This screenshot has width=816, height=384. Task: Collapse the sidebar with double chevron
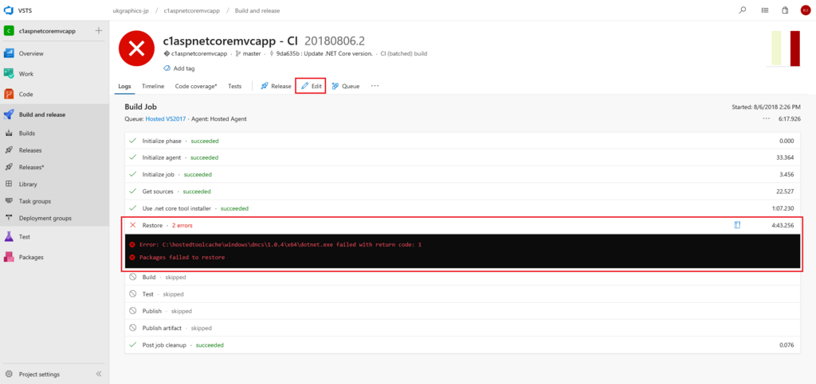(99, 374)
